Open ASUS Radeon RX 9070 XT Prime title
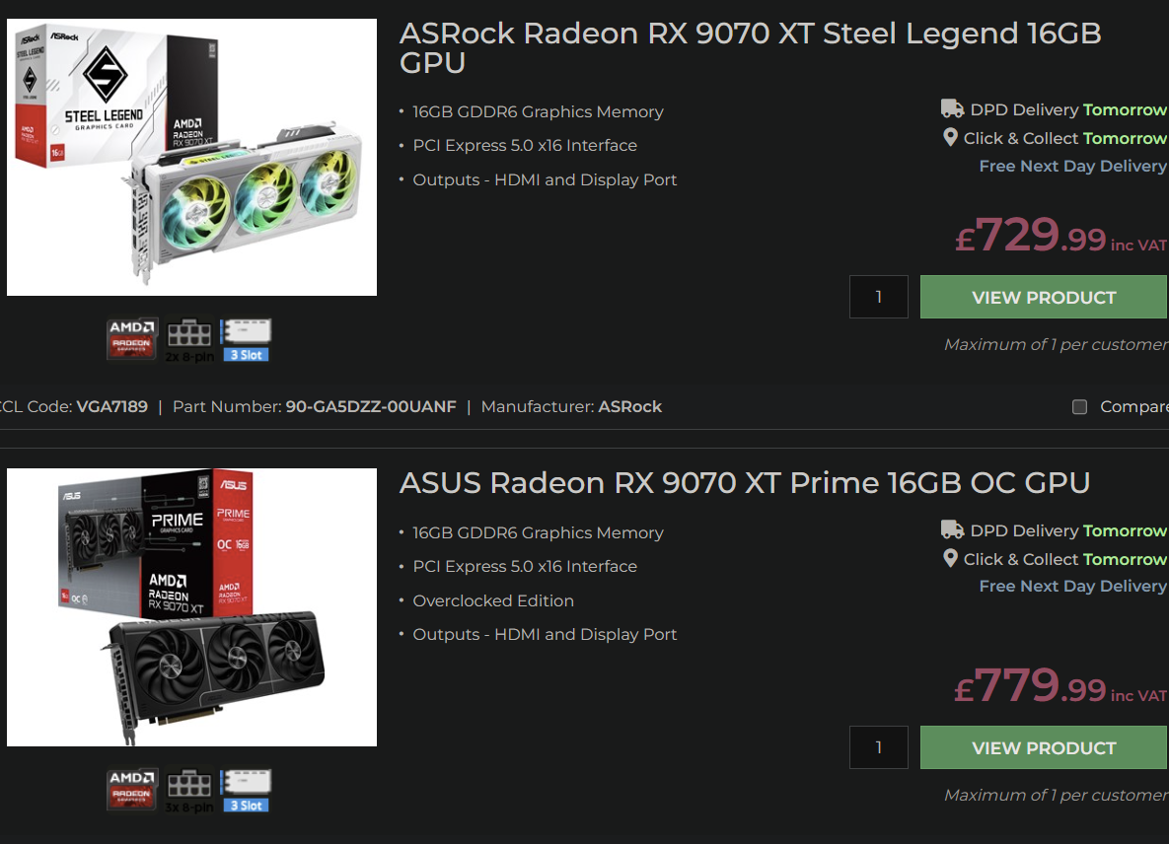Image resolution: width=1169 pixels, height=844 pixels. tap(745, 482)
